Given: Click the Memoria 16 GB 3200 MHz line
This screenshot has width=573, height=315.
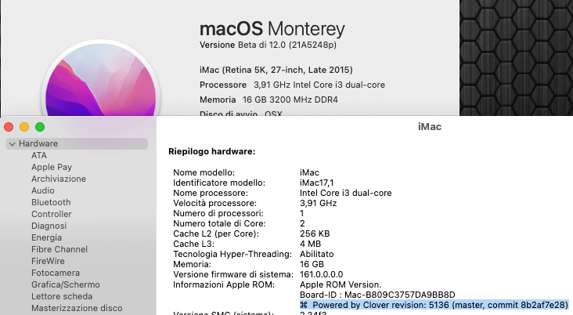Looking at the screenshot, I should tap(268, 100).
